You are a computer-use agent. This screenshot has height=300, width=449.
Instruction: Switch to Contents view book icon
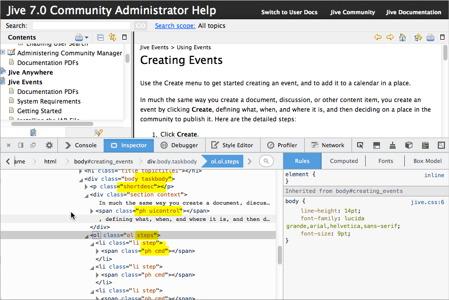pyautogui.click(x=33, y=132)
